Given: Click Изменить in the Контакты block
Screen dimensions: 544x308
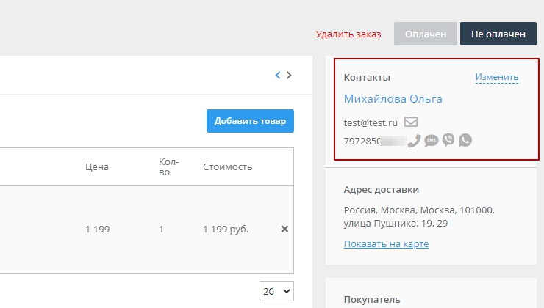Looking at the screenshot, I should click(496, 77).
